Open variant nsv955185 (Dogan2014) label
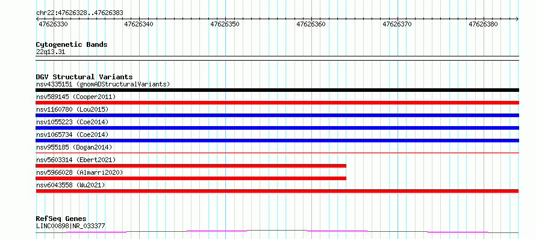The image size is (536, 239). click(x=74, y=147)
